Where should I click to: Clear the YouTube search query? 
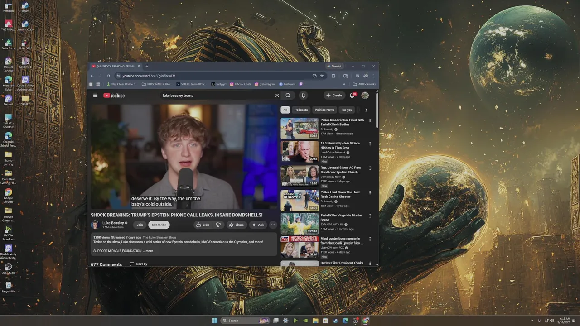277,96
